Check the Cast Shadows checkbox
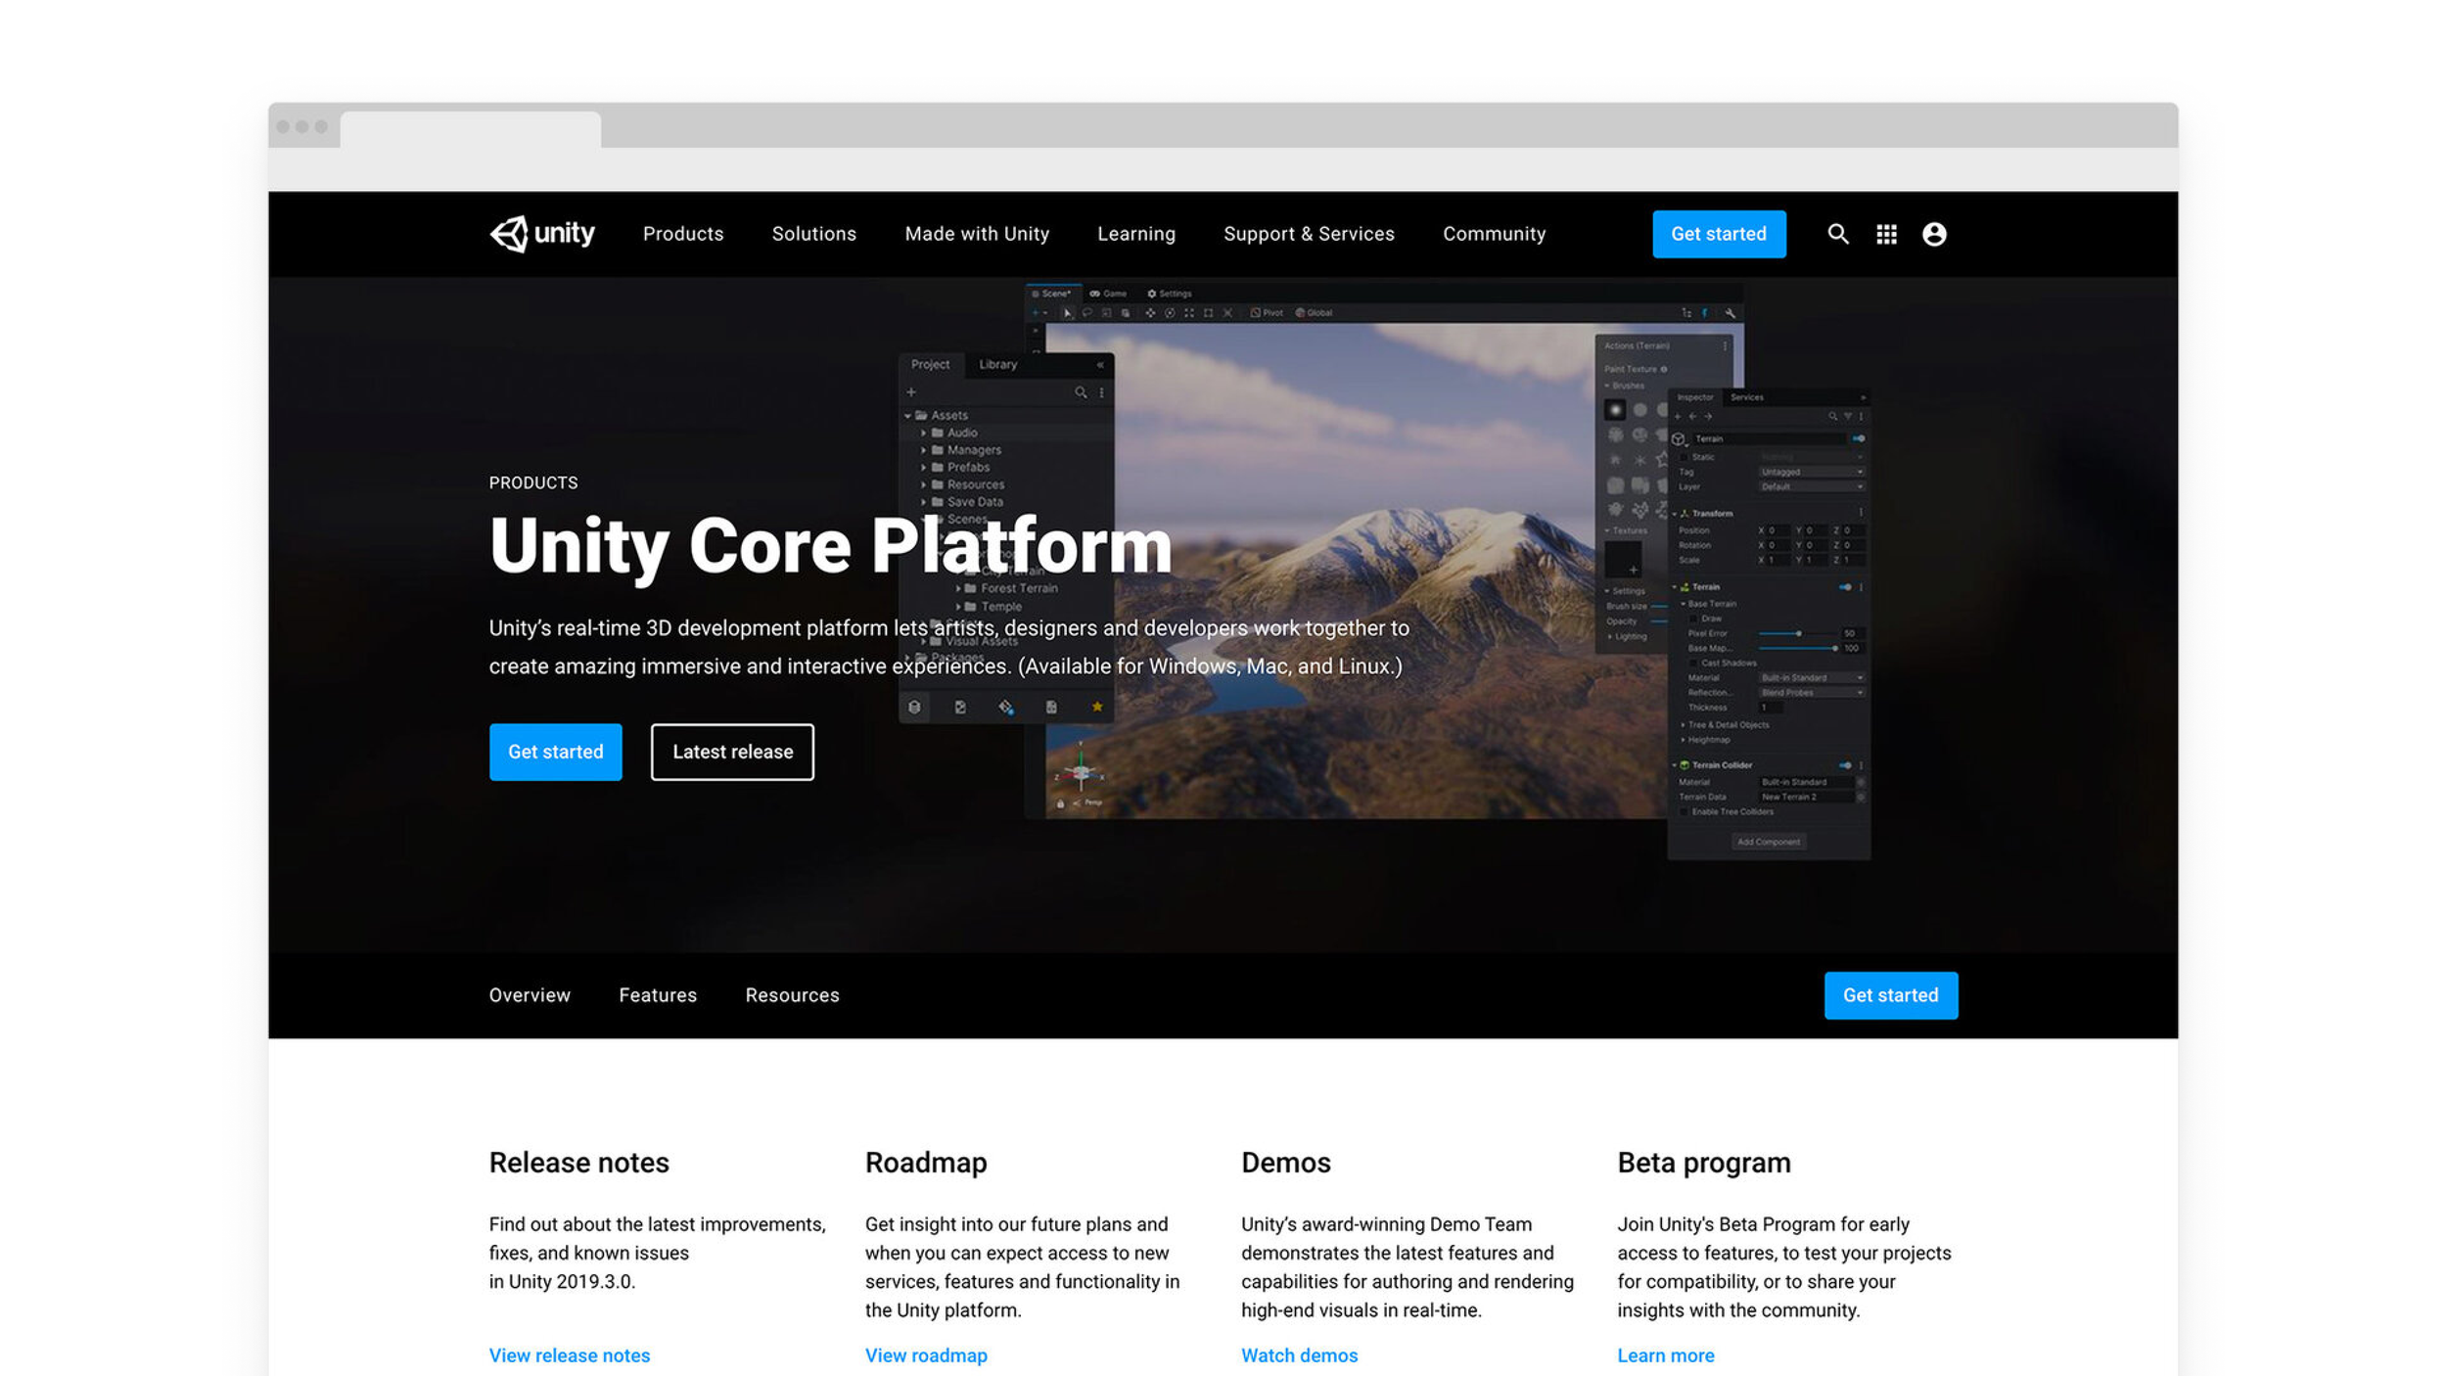Image resolution: width=2447 pixels, height=1376 pixels. click(x=1693, y=664)
